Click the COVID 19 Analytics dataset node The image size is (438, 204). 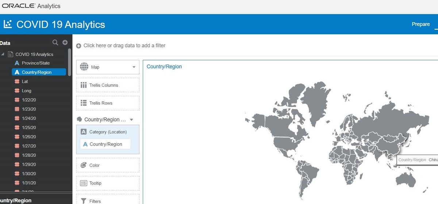pyautogui.click(x=34, y=54)
